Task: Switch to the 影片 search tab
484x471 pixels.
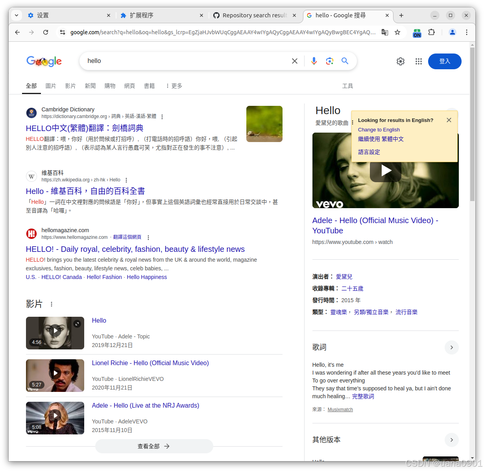Action: pos(70,86)
